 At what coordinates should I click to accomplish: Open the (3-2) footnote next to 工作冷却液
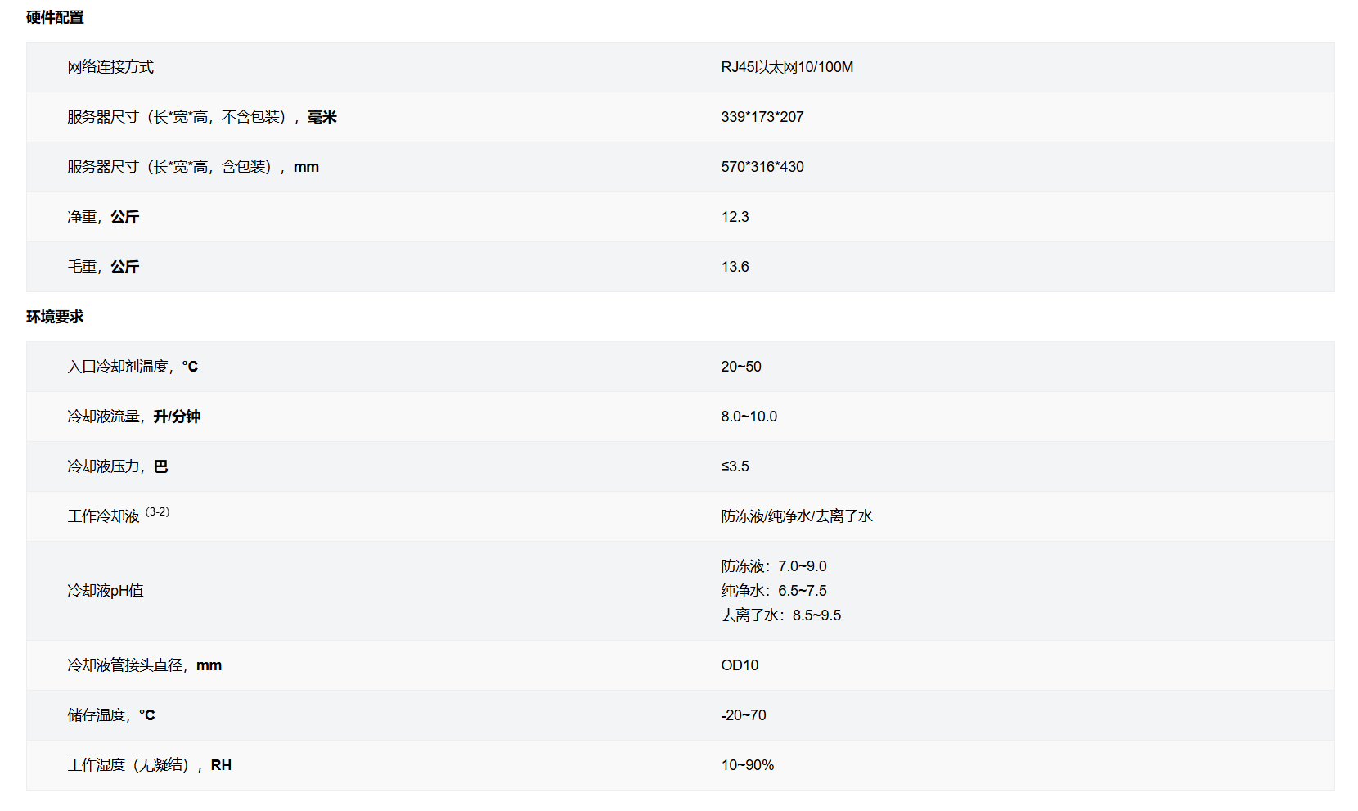point(157,512)
